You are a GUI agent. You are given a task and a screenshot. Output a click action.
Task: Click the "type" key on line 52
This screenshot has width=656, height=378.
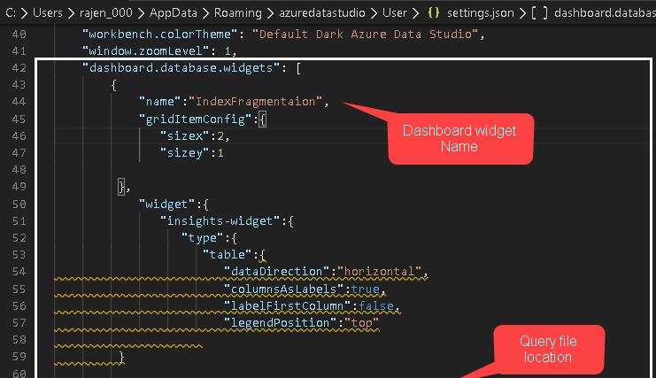coord(203,238)
